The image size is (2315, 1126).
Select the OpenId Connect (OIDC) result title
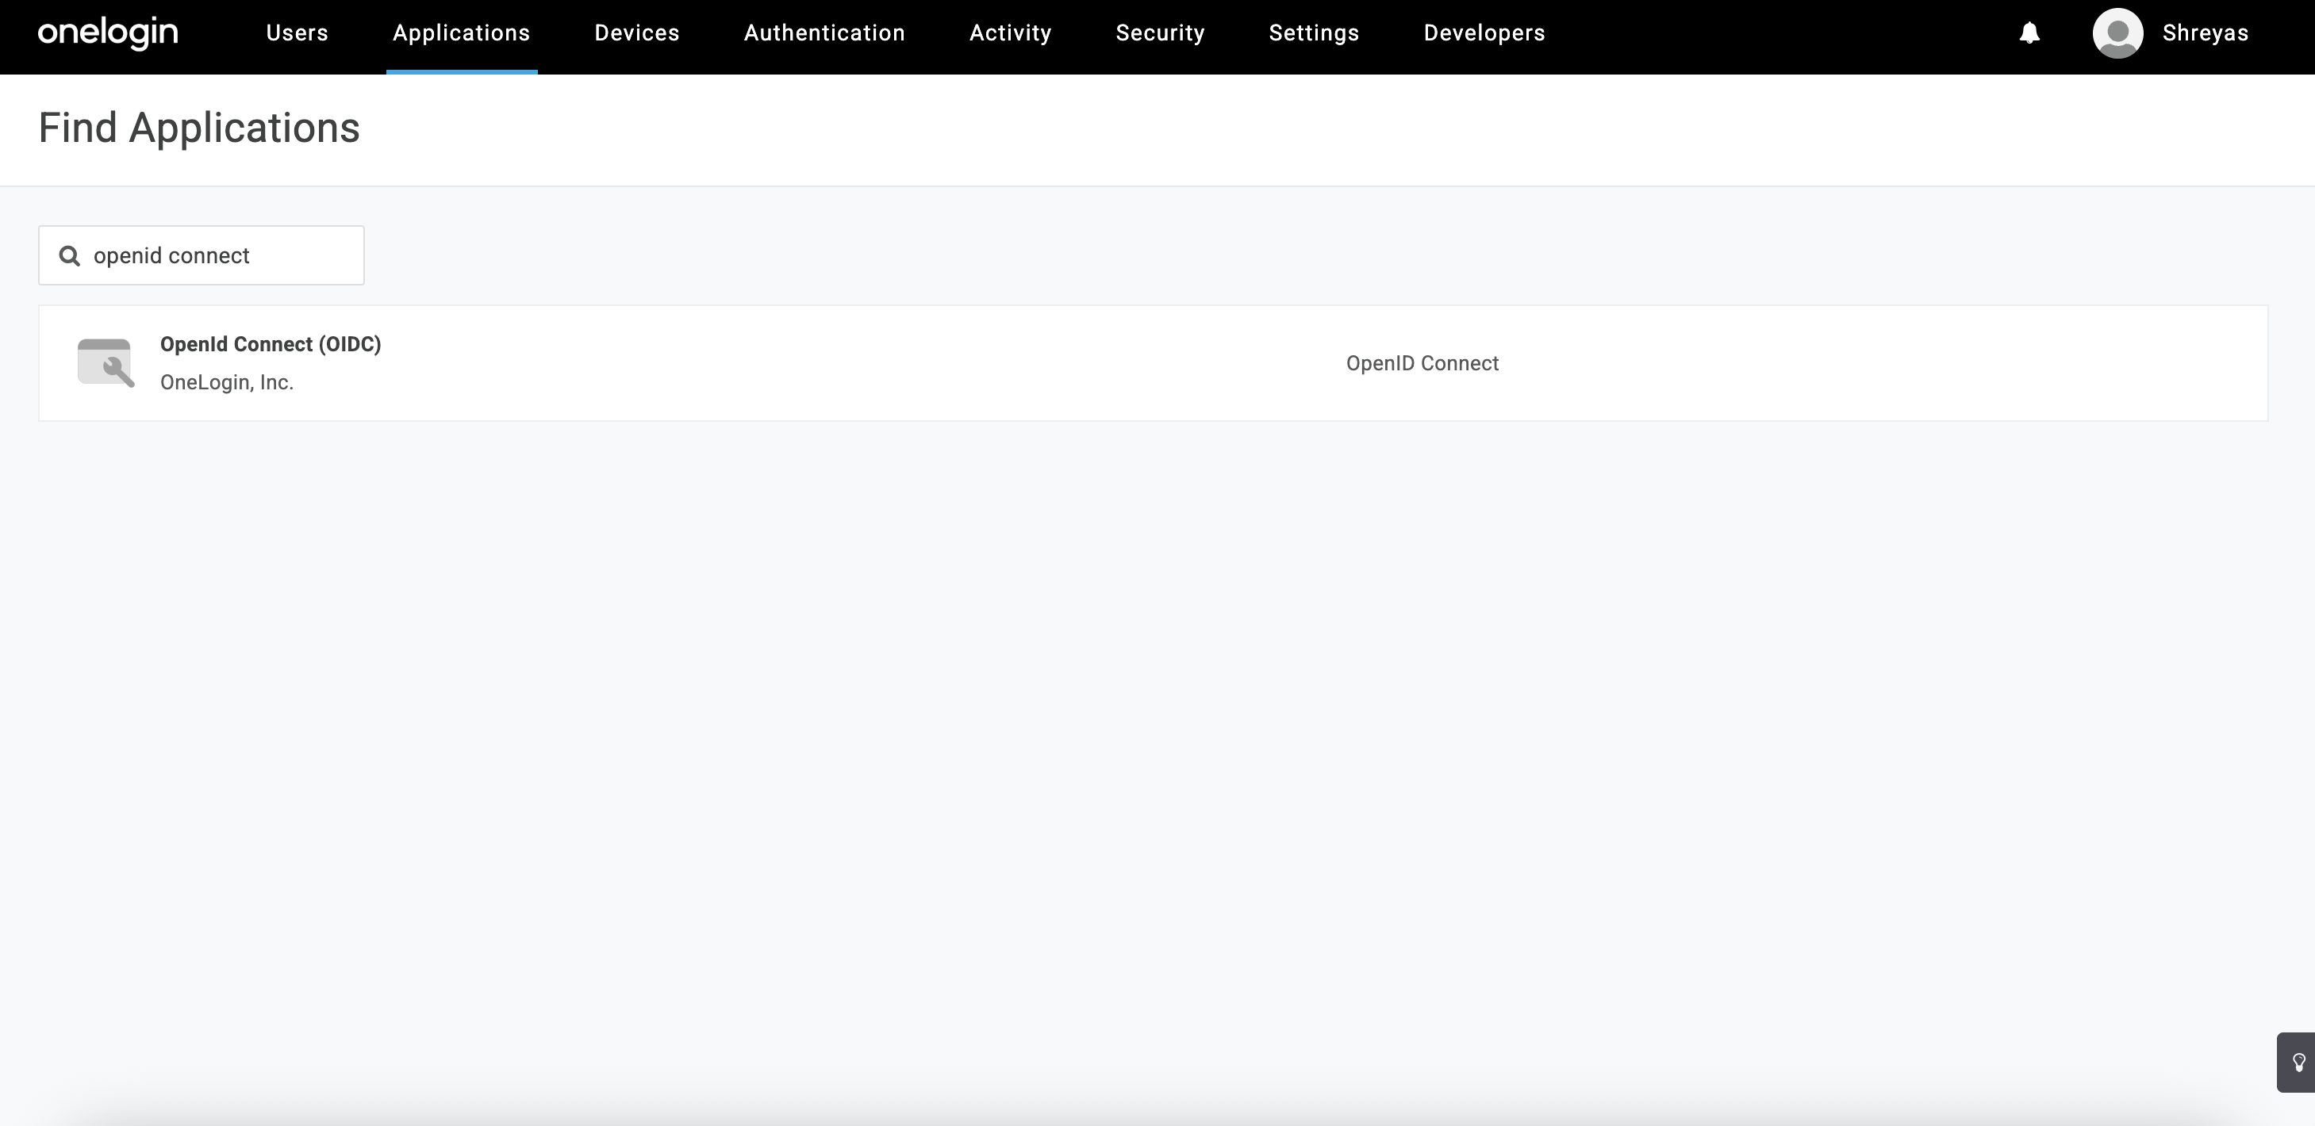click(x=271, y=345)
